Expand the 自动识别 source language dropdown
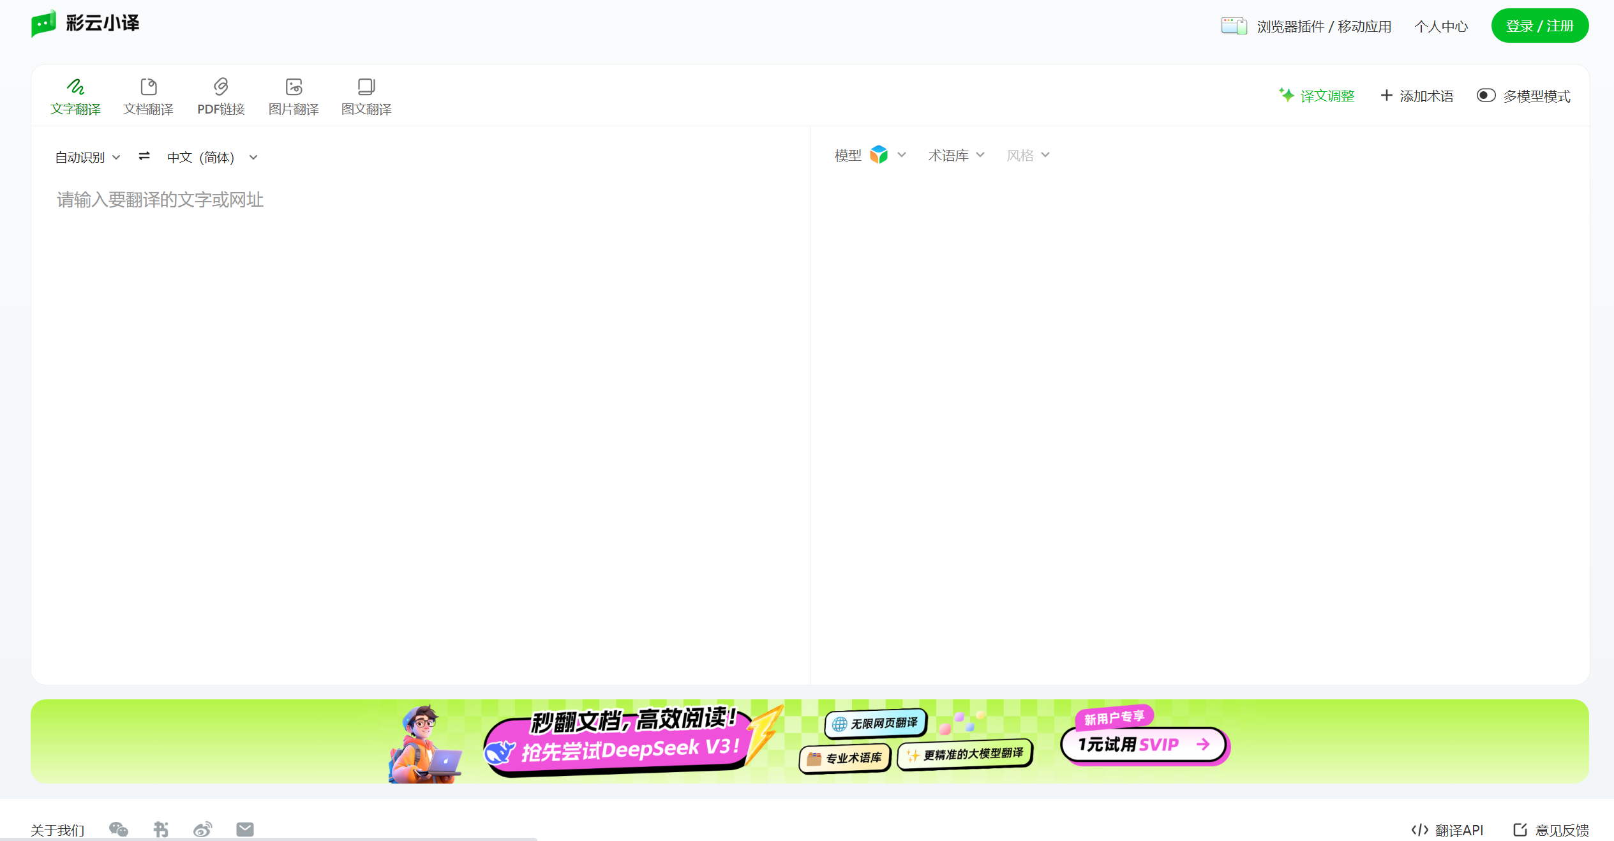1614x841 pixels. point(87,157)
